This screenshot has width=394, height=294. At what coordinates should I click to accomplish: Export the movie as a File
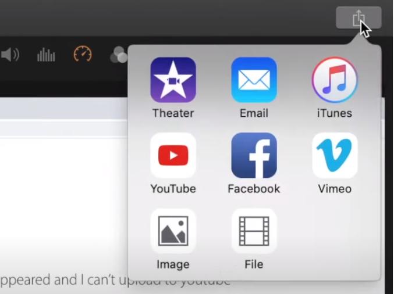click(x=254, y=231)
